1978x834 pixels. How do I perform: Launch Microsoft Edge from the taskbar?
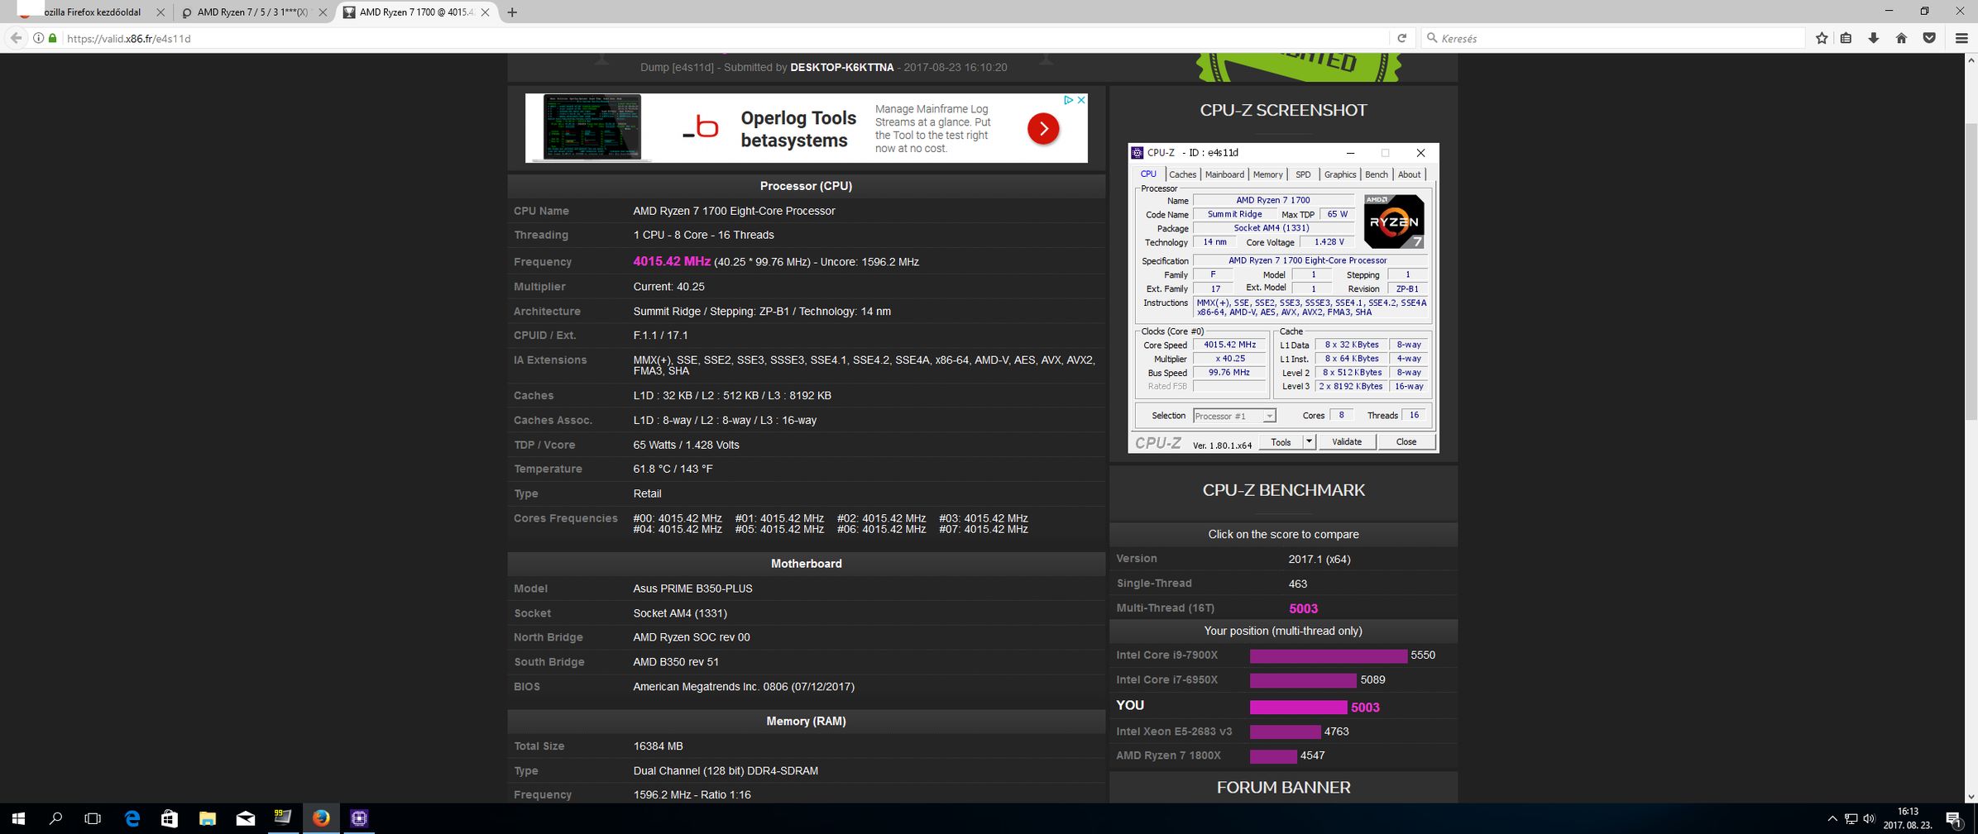pos(132,818)
